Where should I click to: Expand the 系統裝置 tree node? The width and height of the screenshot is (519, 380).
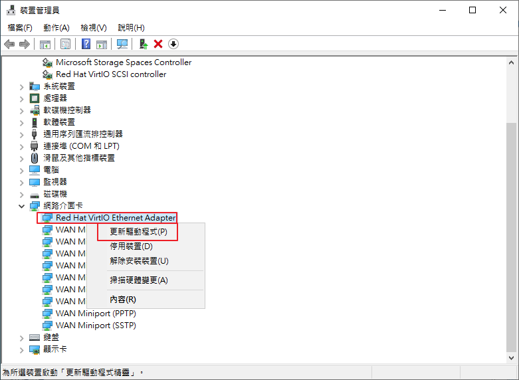(x=22, y=86)
